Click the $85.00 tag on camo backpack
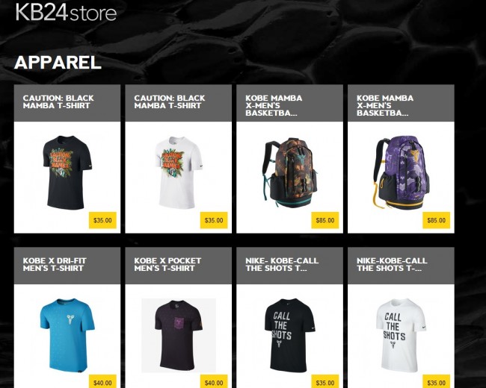Viewport: 486px width, 388px height. 325,220
